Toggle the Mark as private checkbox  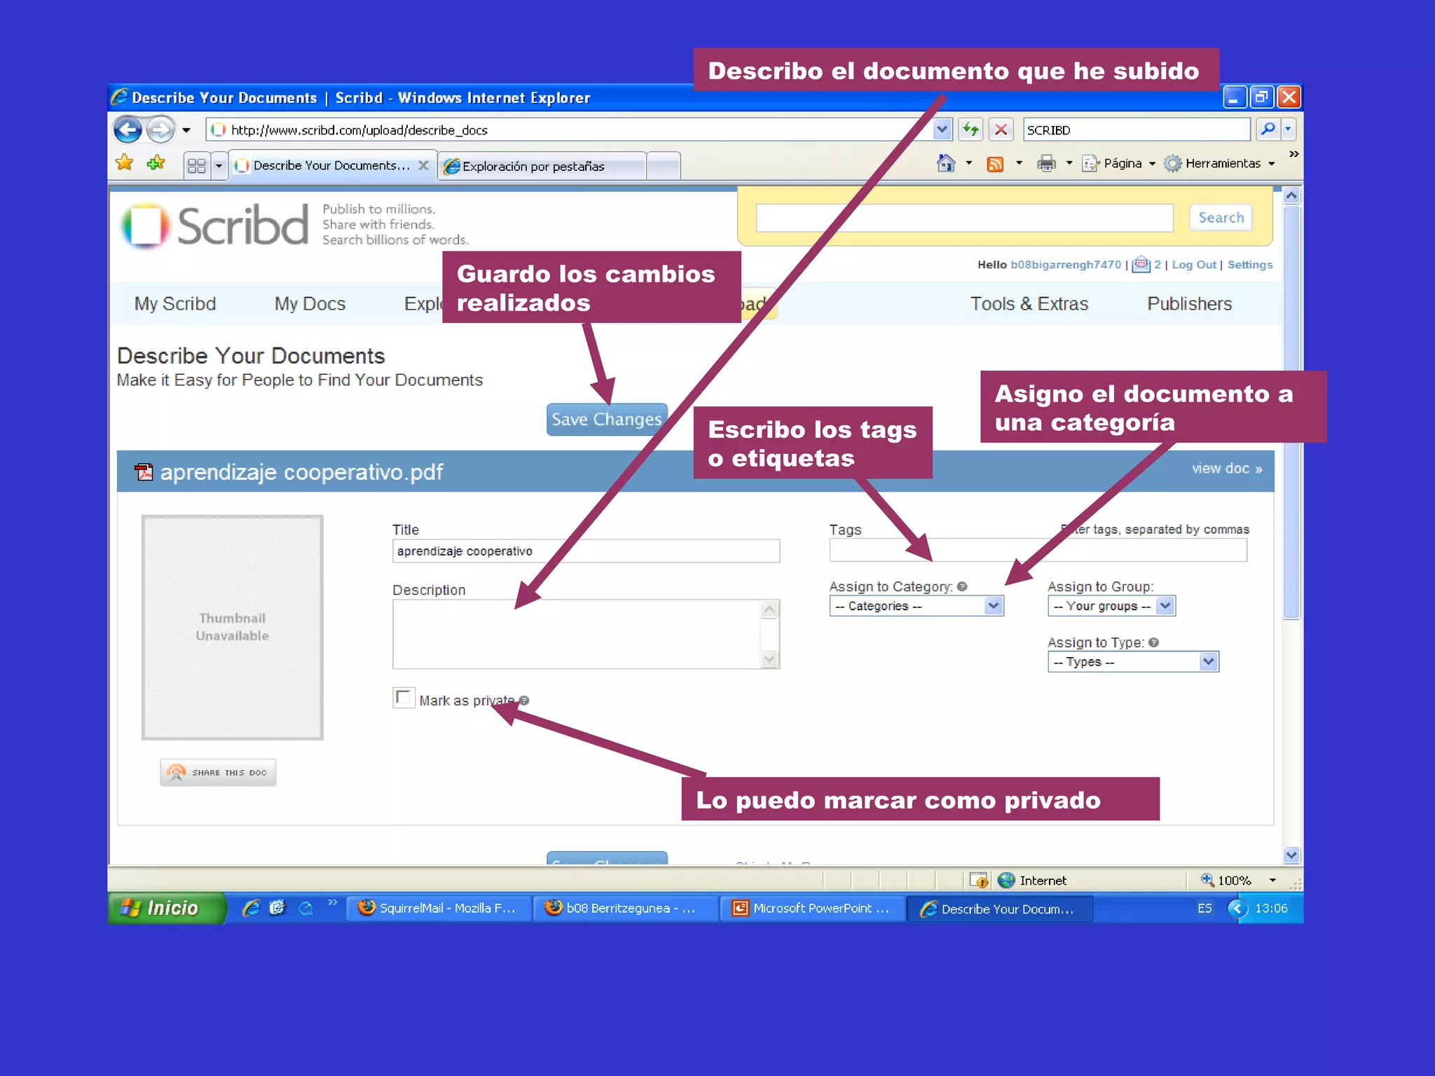403,698
